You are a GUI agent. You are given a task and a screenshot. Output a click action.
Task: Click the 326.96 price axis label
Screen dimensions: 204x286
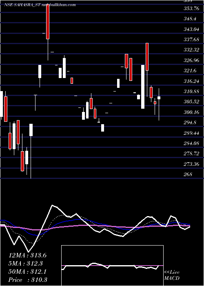(x=191, y=60)
